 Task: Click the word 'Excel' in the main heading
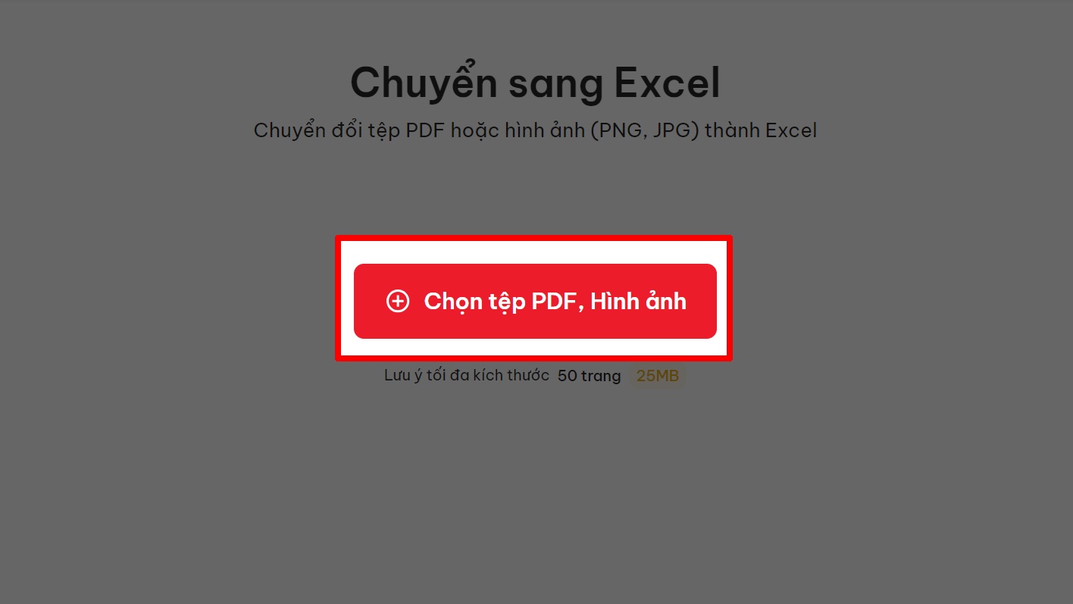tap(667, 83)
